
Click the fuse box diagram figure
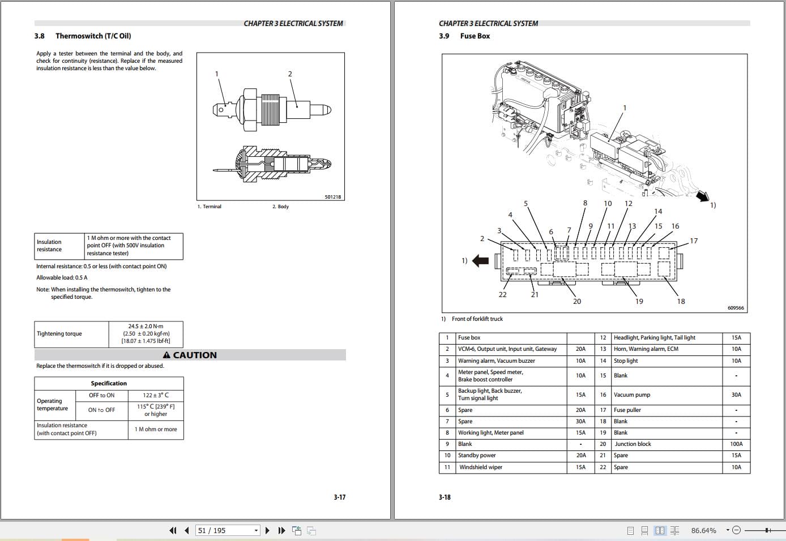(596, 184)
